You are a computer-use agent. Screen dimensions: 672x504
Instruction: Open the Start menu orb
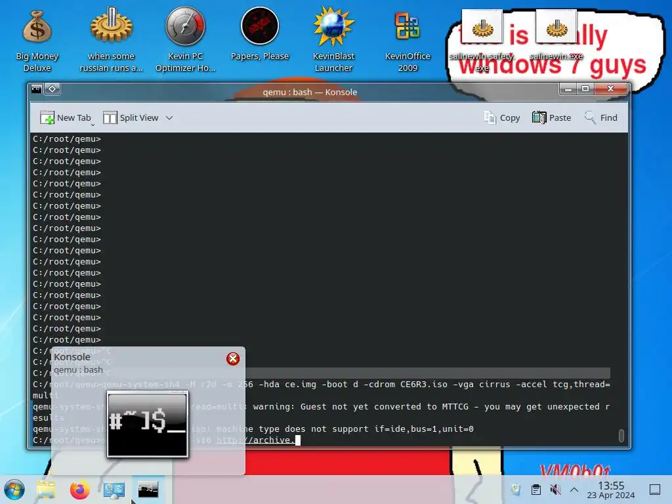tap(14, 490)
